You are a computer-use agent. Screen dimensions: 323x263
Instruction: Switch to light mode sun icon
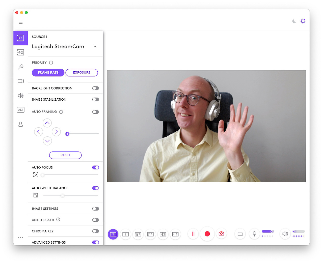click(x=303, y=21)
